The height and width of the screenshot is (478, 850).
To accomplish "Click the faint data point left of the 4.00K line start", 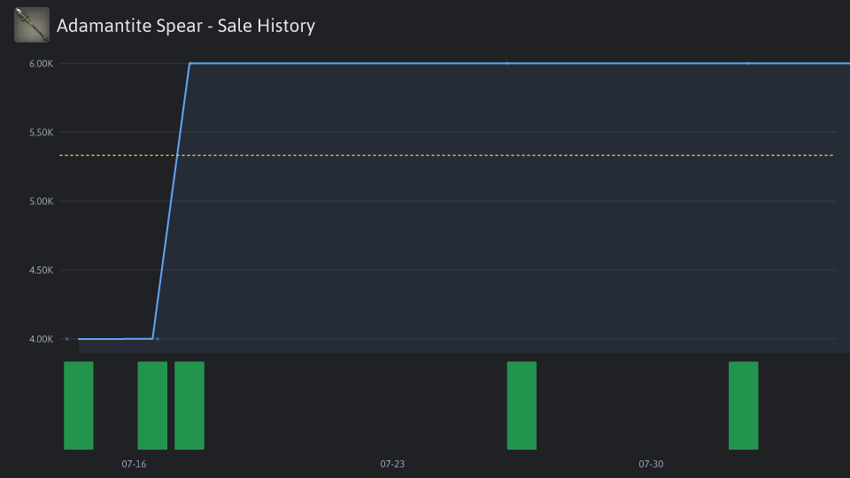I will 67,339.
